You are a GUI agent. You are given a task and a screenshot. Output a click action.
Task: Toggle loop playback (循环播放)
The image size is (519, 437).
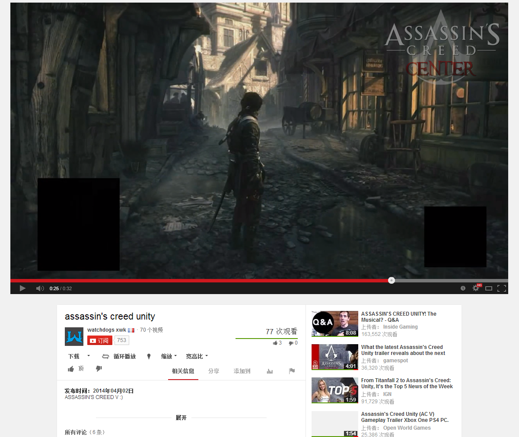click(x=119, y=356)
